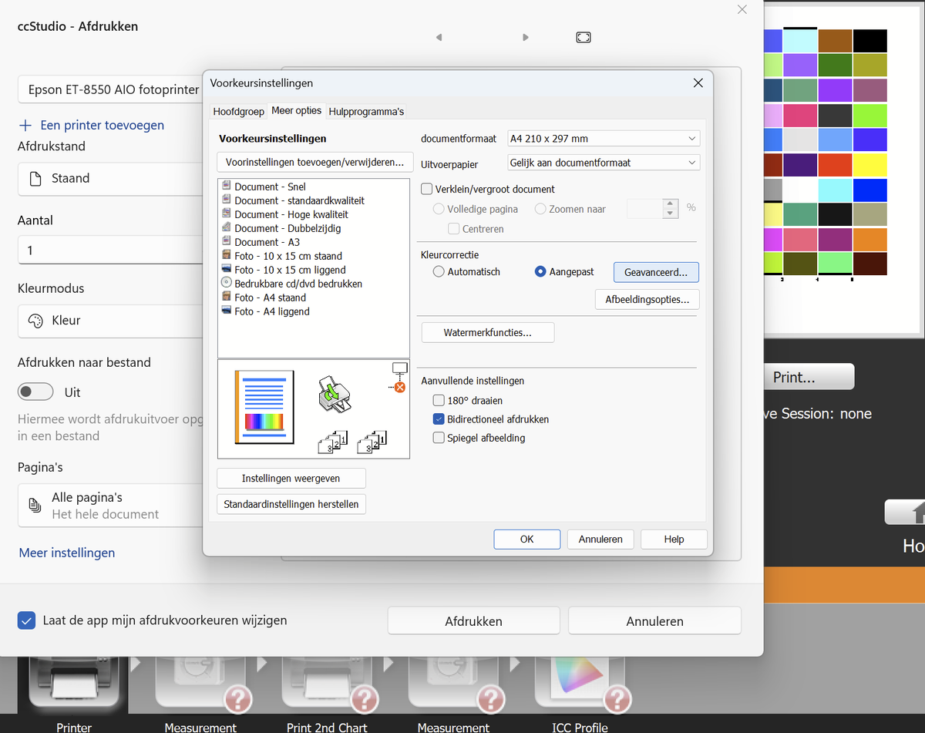
Task: Go to previous preview page arrow
Action: pyautogui.click(x=439, y=37)
